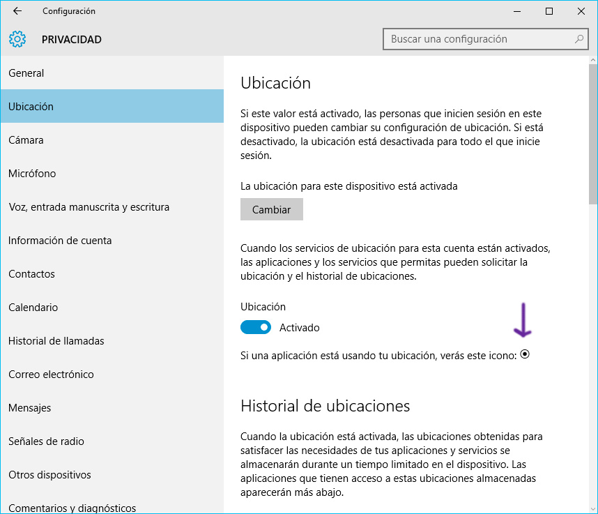Click the search magnifier icon
The image size is (598, 514).
(578, 39)
